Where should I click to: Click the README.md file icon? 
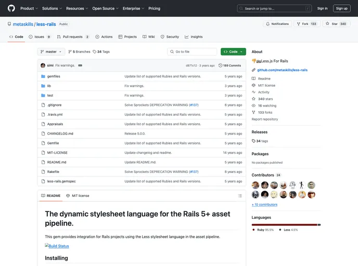point(43,162)
